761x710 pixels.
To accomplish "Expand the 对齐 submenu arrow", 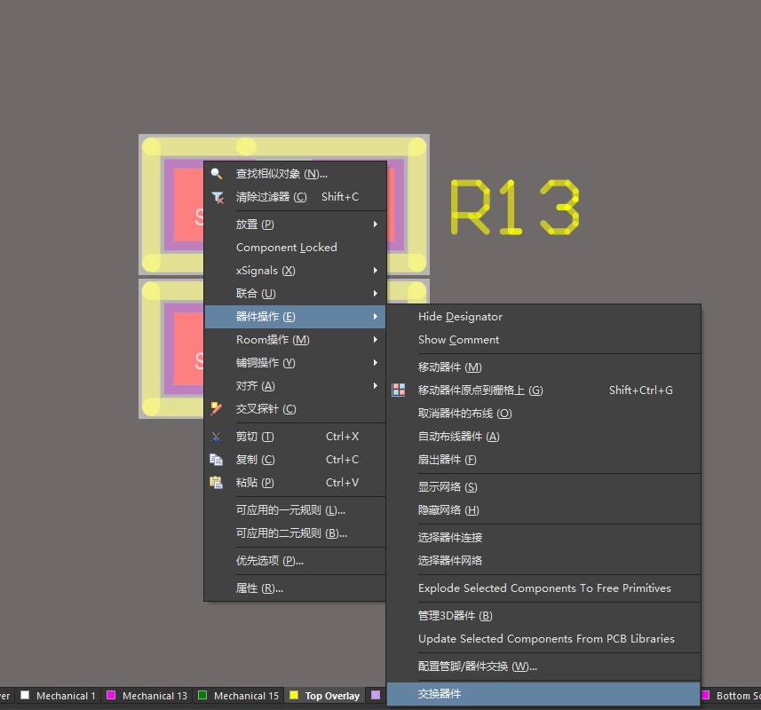I will coord(376,386).
